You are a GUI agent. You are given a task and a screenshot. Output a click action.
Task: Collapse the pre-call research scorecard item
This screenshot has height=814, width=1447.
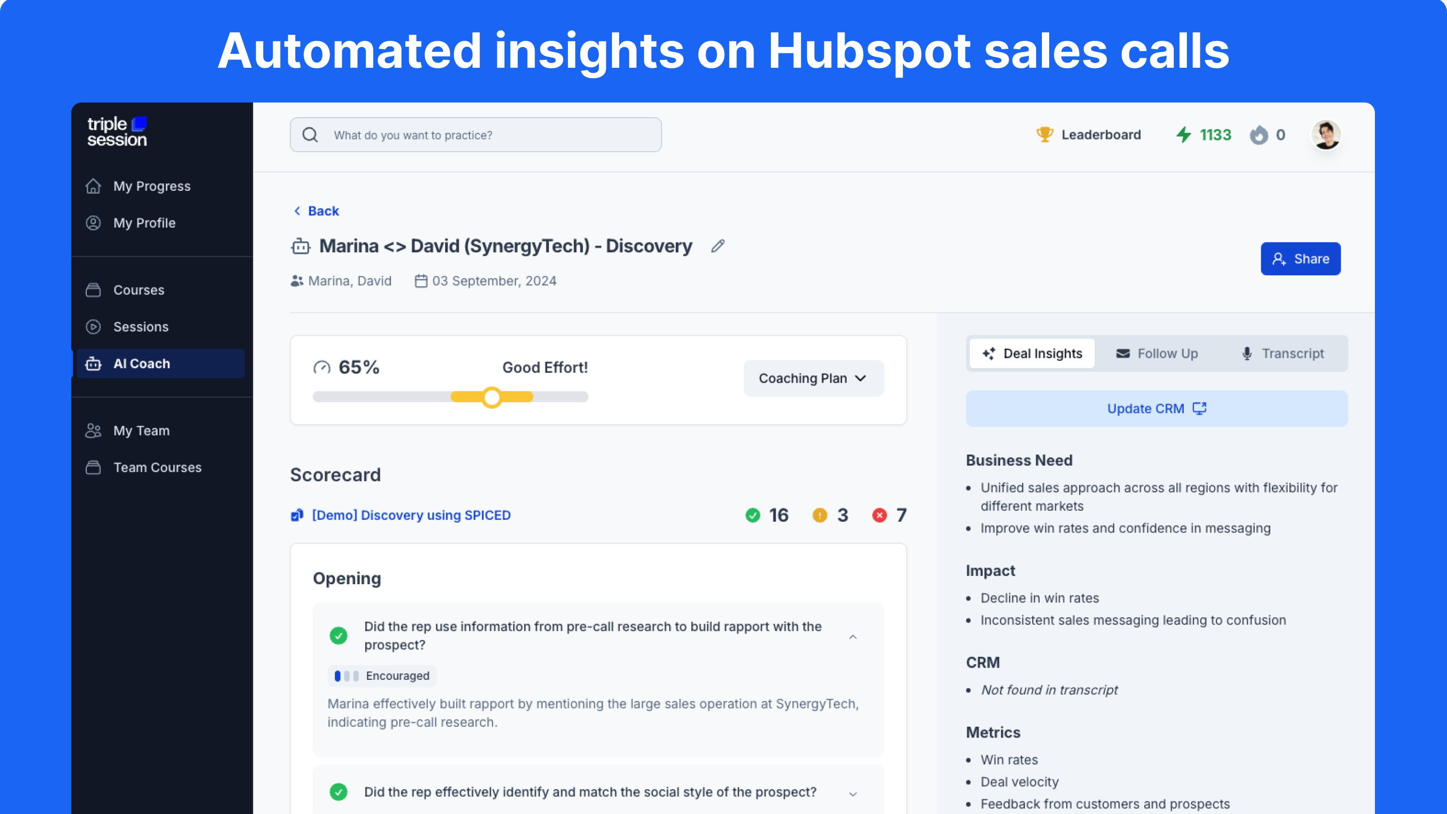click(x=853, y=636)
